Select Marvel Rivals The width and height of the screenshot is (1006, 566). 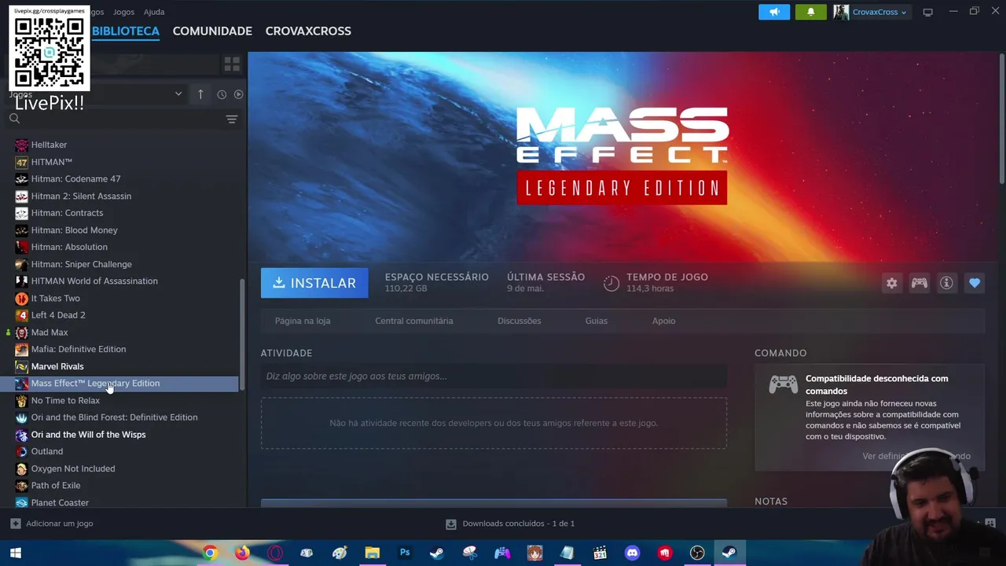pyautogui.click(x=57, y=366)
